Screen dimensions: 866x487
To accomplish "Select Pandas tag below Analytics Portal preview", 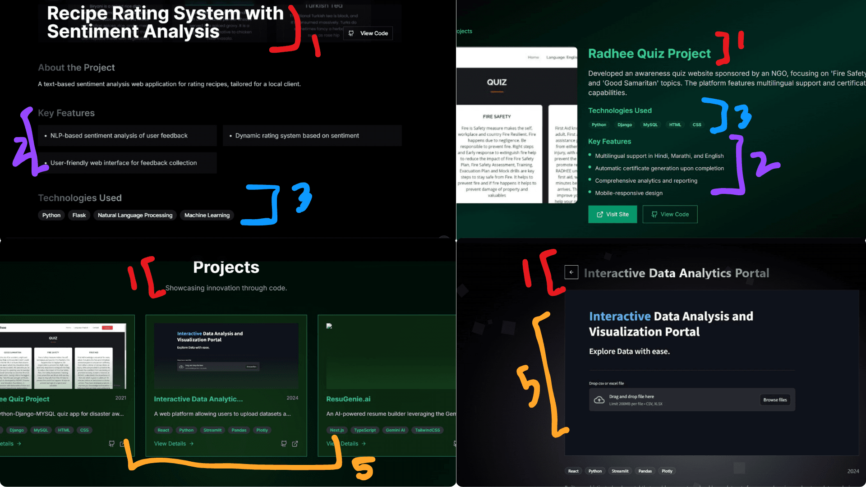I will point(645,471).
